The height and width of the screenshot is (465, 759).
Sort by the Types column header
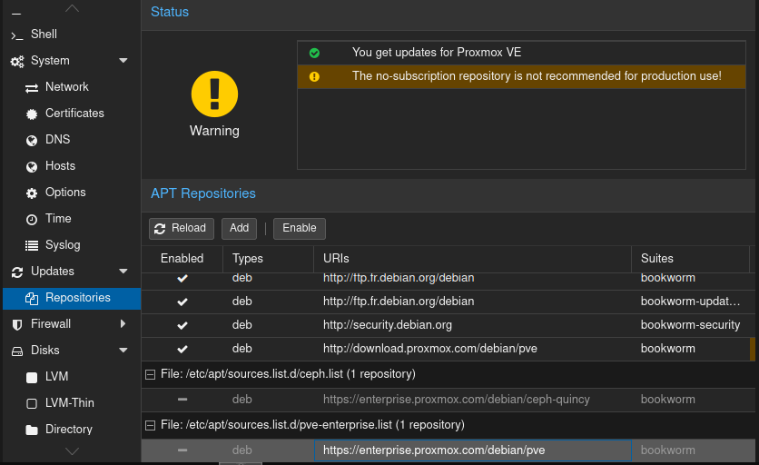coord(268,259)
